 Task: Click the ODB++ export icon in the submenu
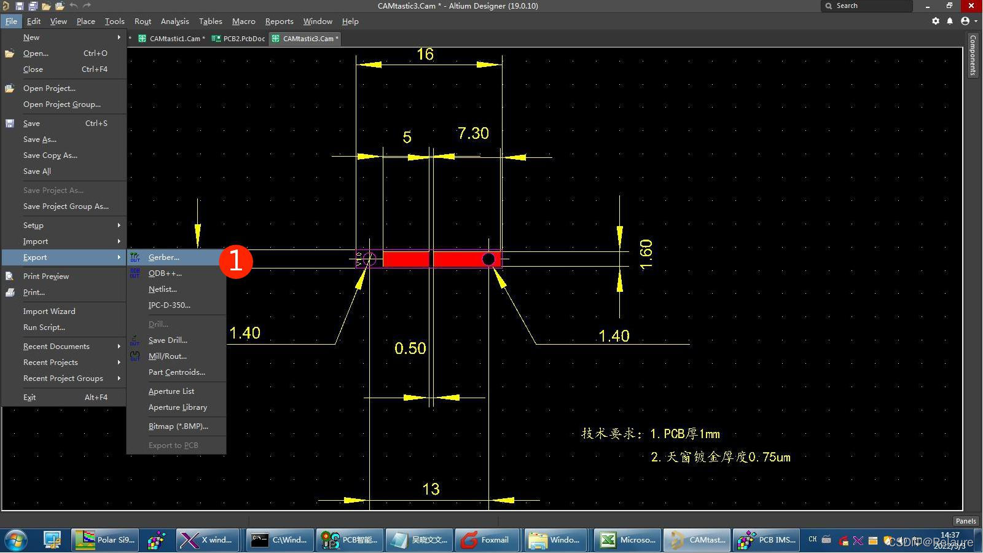tap(135, 273)
